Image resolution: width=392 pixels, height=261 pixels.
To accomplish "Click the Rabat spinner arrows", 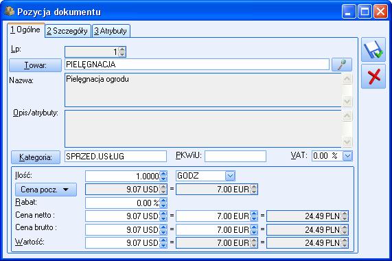I will (163, 203).
